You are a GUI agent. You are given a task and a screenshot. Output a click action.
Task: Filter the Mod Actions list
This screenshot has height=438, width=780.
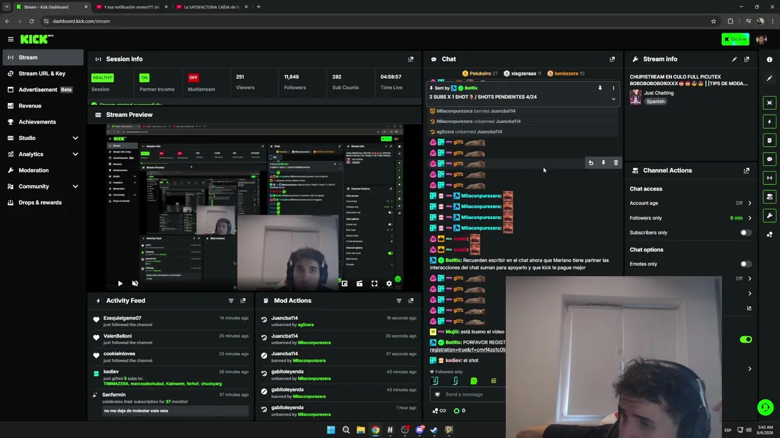[x=399, y=301]
